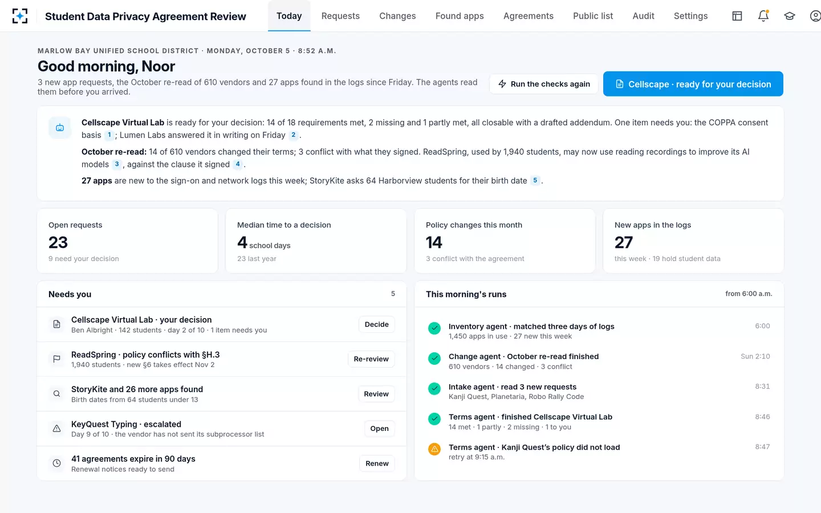This screenshot has height=513, width=821.
Task: Click the graduation cap icon in the header
Action: pyautogui.click(x=790, y=16)
